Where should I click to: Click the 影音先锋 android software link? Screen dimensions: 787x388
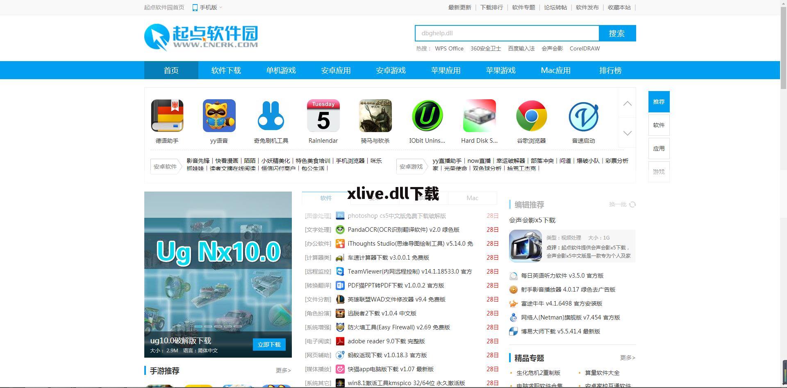(x=198, y=161)
